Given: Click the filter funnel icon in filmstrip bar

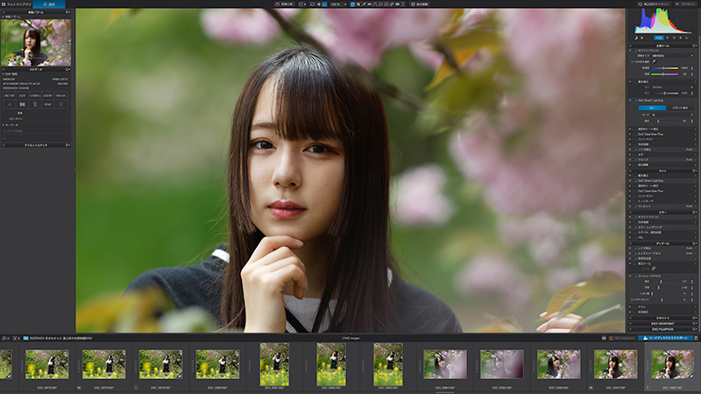Looking at the screenshot, I should [x=15, y=338].
